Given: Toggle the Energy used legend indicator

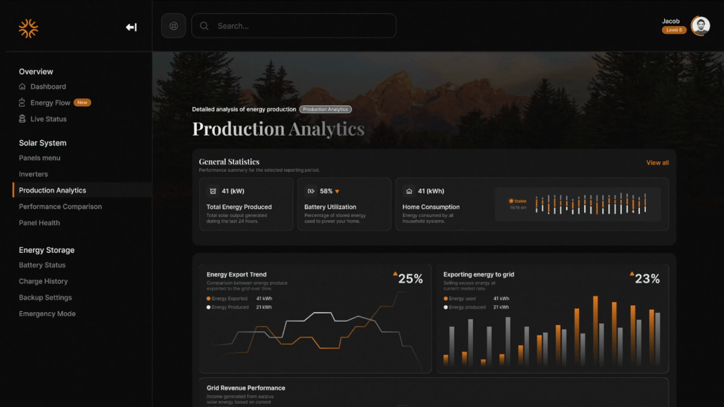Looking at the screenshot, I should (x=446, y=298).
